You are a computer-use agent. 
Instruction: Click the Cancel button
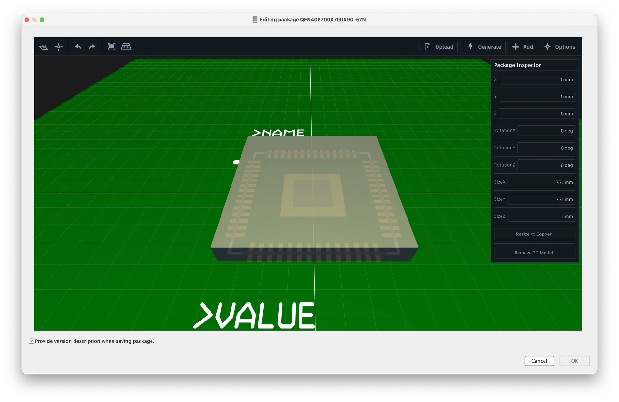pyautogui.click(x=539, y=361)
